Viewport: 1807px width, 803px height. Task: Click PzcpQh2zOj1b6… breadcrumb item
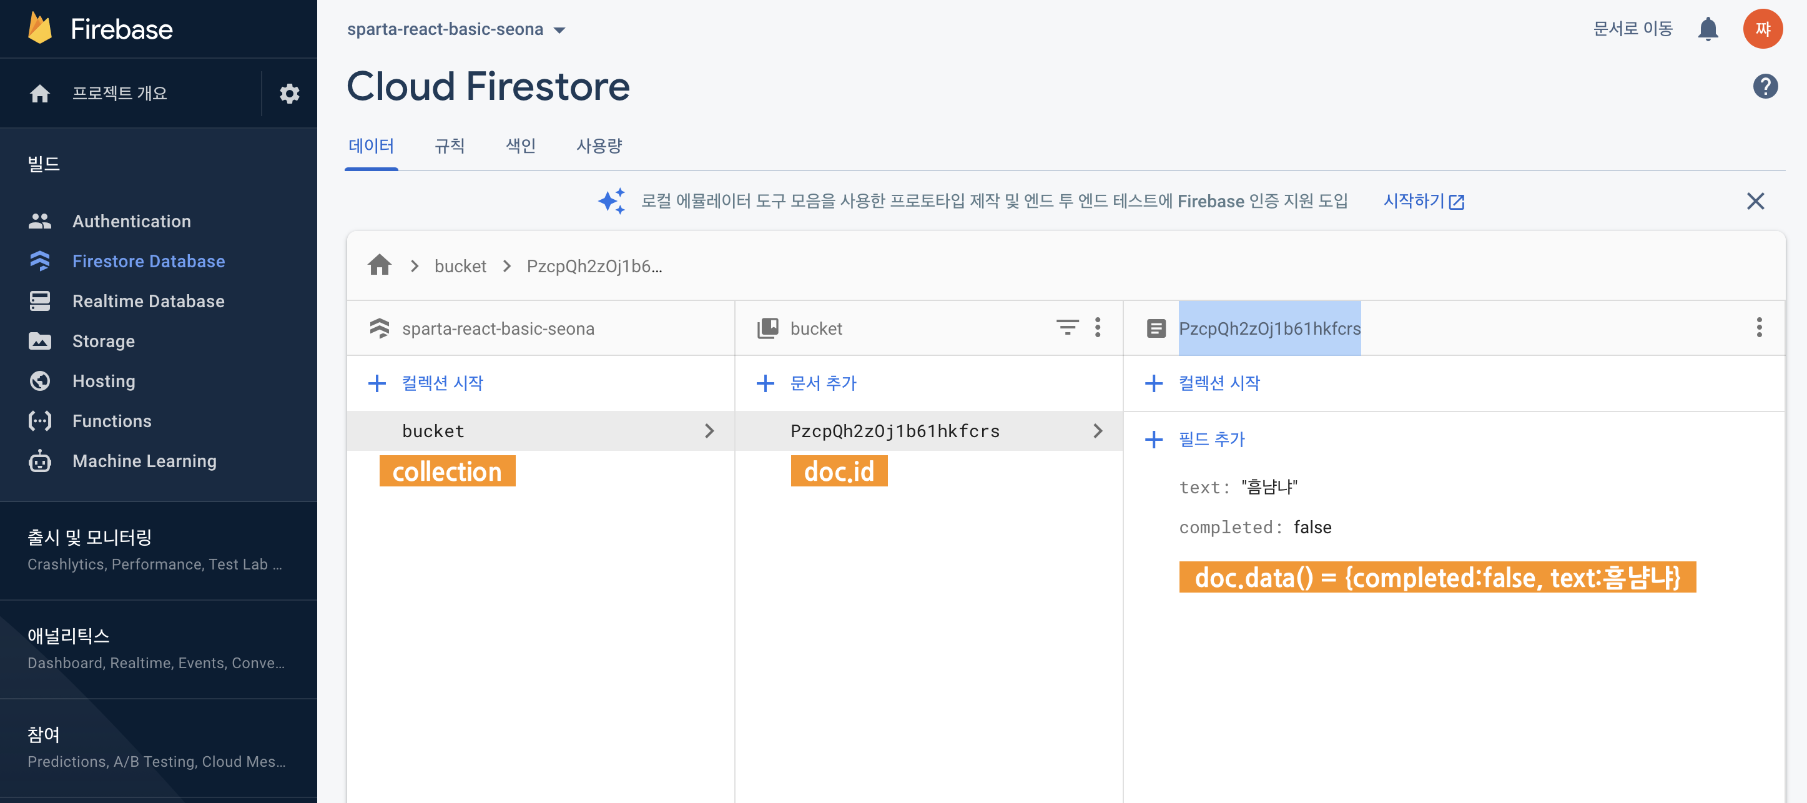(594, 266)
